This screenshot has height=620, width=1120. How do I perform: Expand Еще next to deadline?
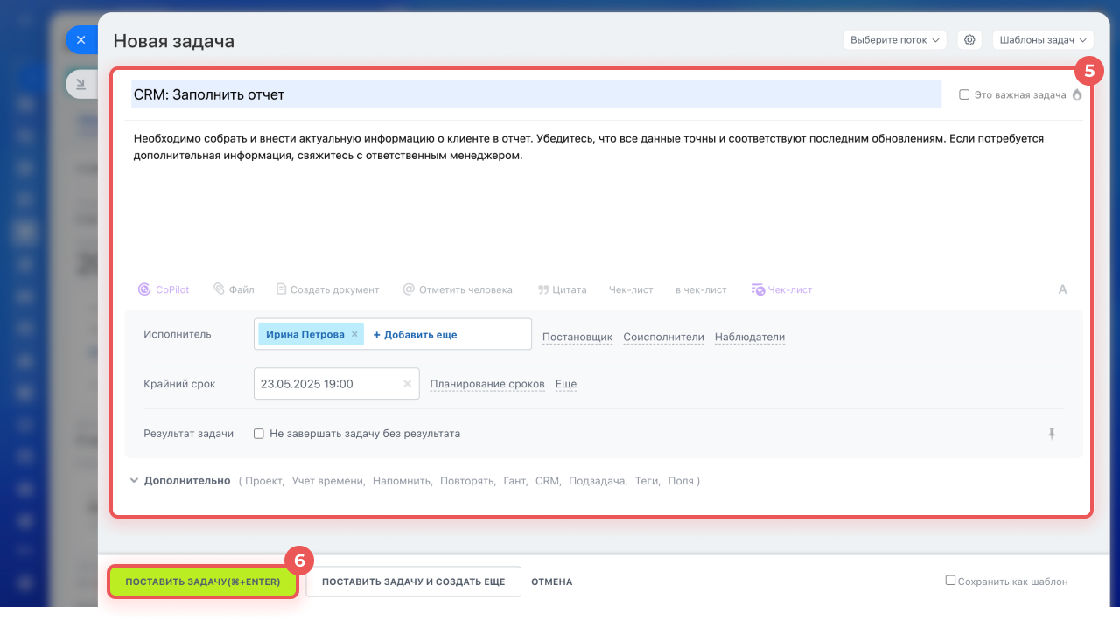coord(566,384)
